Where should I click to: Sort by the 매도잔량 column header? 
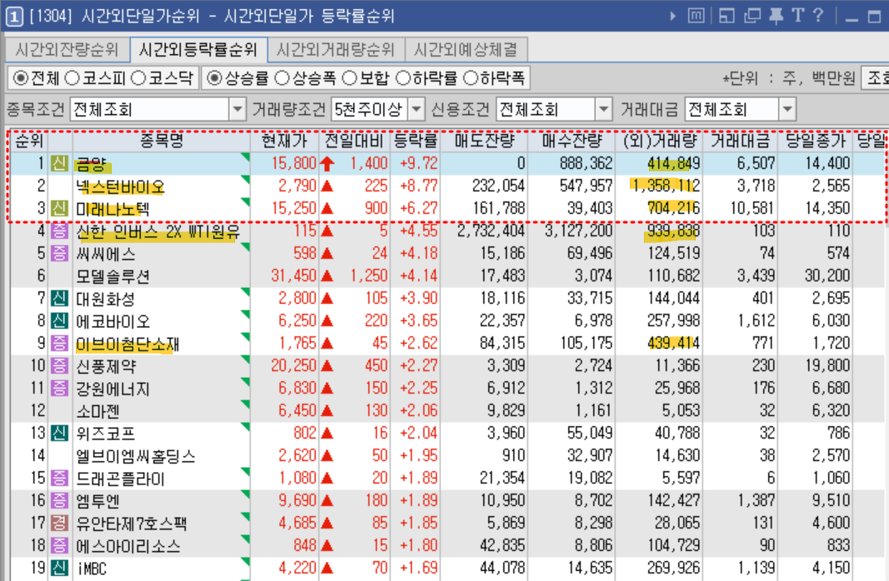pos(484,141)
